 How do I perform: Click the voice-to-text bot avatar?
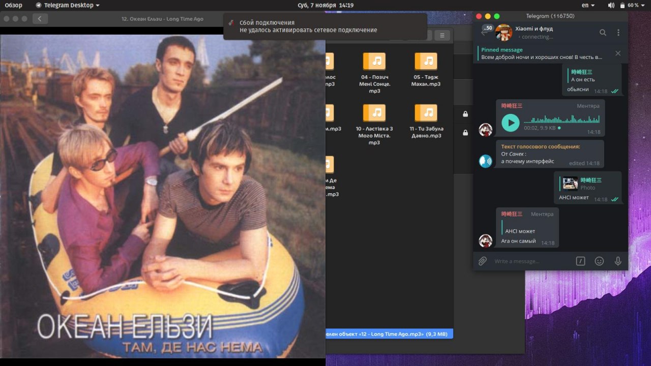click(486, 162)
